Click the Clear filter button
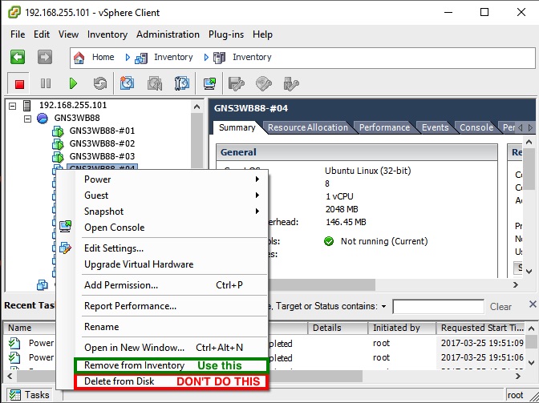This screenshot has height=403, width=539. pos(500,307)
